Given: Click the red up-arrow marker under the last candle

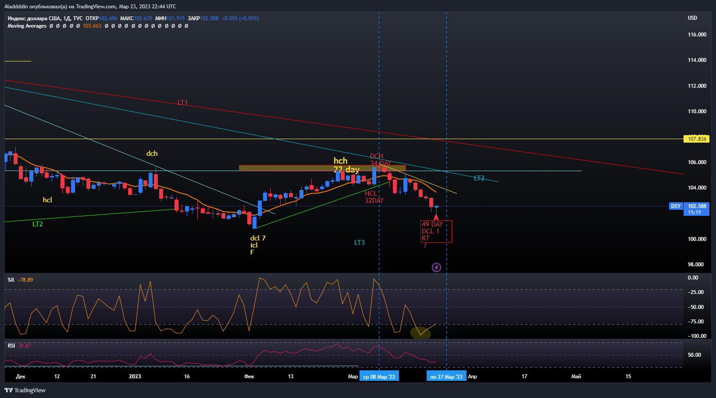Looking at the screenshot, I should click(x=436, y=217).
